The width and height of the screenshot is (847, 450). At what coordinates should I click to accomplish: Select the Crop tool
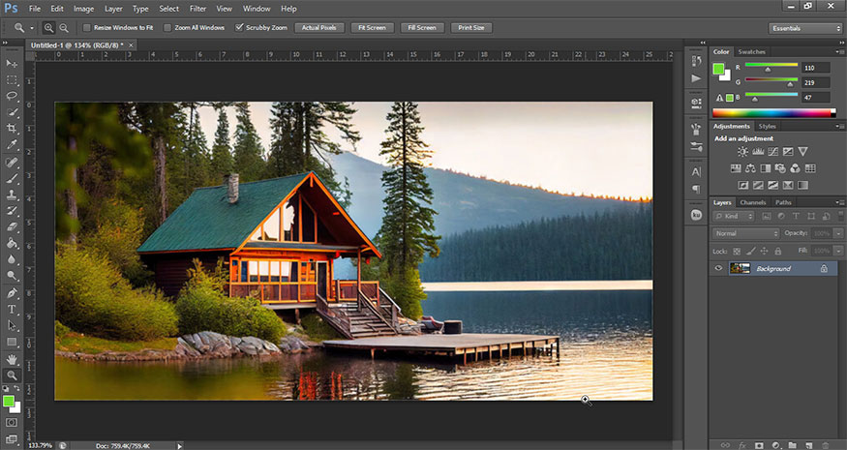pyautogui.click(x=13, y=130)
